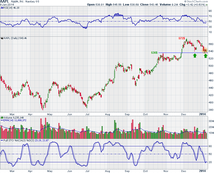Click Mar on the price chart time axis
Image resolution: width=214 pixels, height=173 pixels.
12,114
